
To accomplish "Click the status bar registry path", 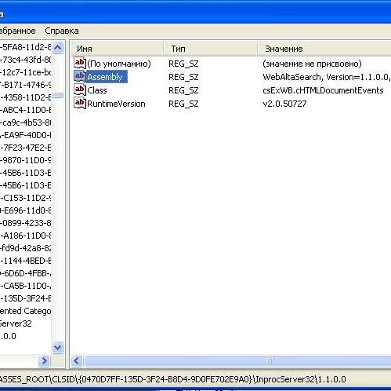I will click(173, 379).
